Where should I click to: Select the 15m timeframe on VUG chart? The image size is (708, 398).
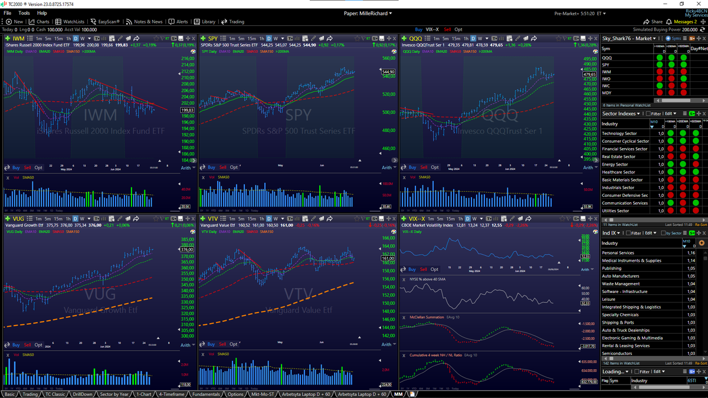58,219
